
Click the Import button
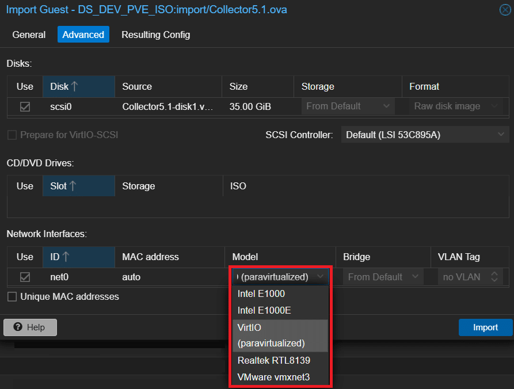(x=485, y=327)
